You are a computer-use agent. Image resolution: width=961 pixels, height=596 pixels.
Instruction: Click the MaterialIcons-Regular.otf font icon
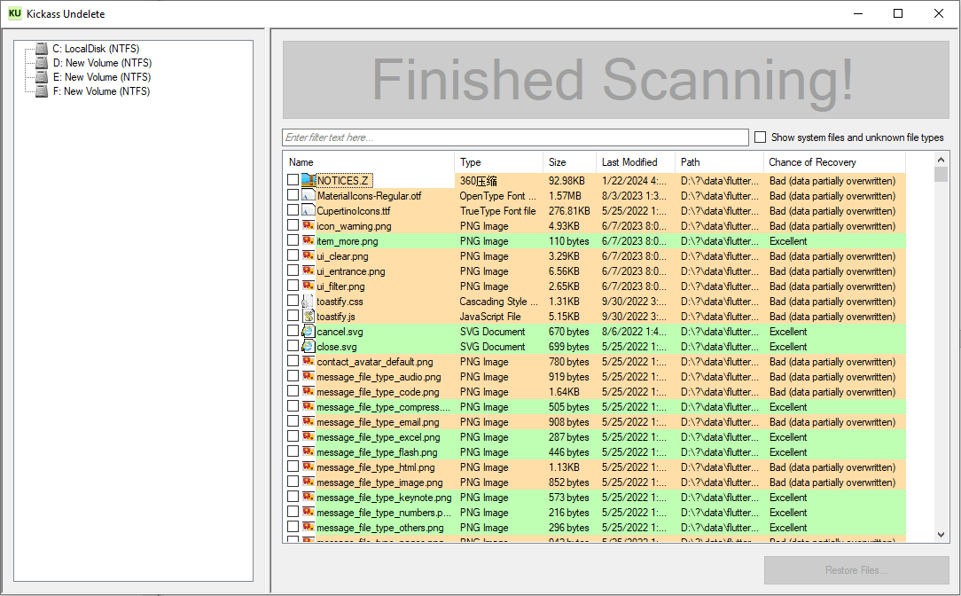(x=308, y=196)
